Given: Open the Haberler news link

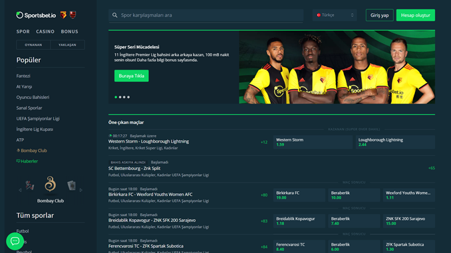Looking at the screenshot, I should (x=27, y=161).
